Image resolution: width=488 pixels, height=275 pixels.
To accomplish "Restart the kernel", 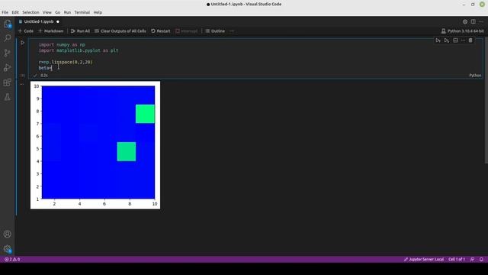I will [161, 31].
